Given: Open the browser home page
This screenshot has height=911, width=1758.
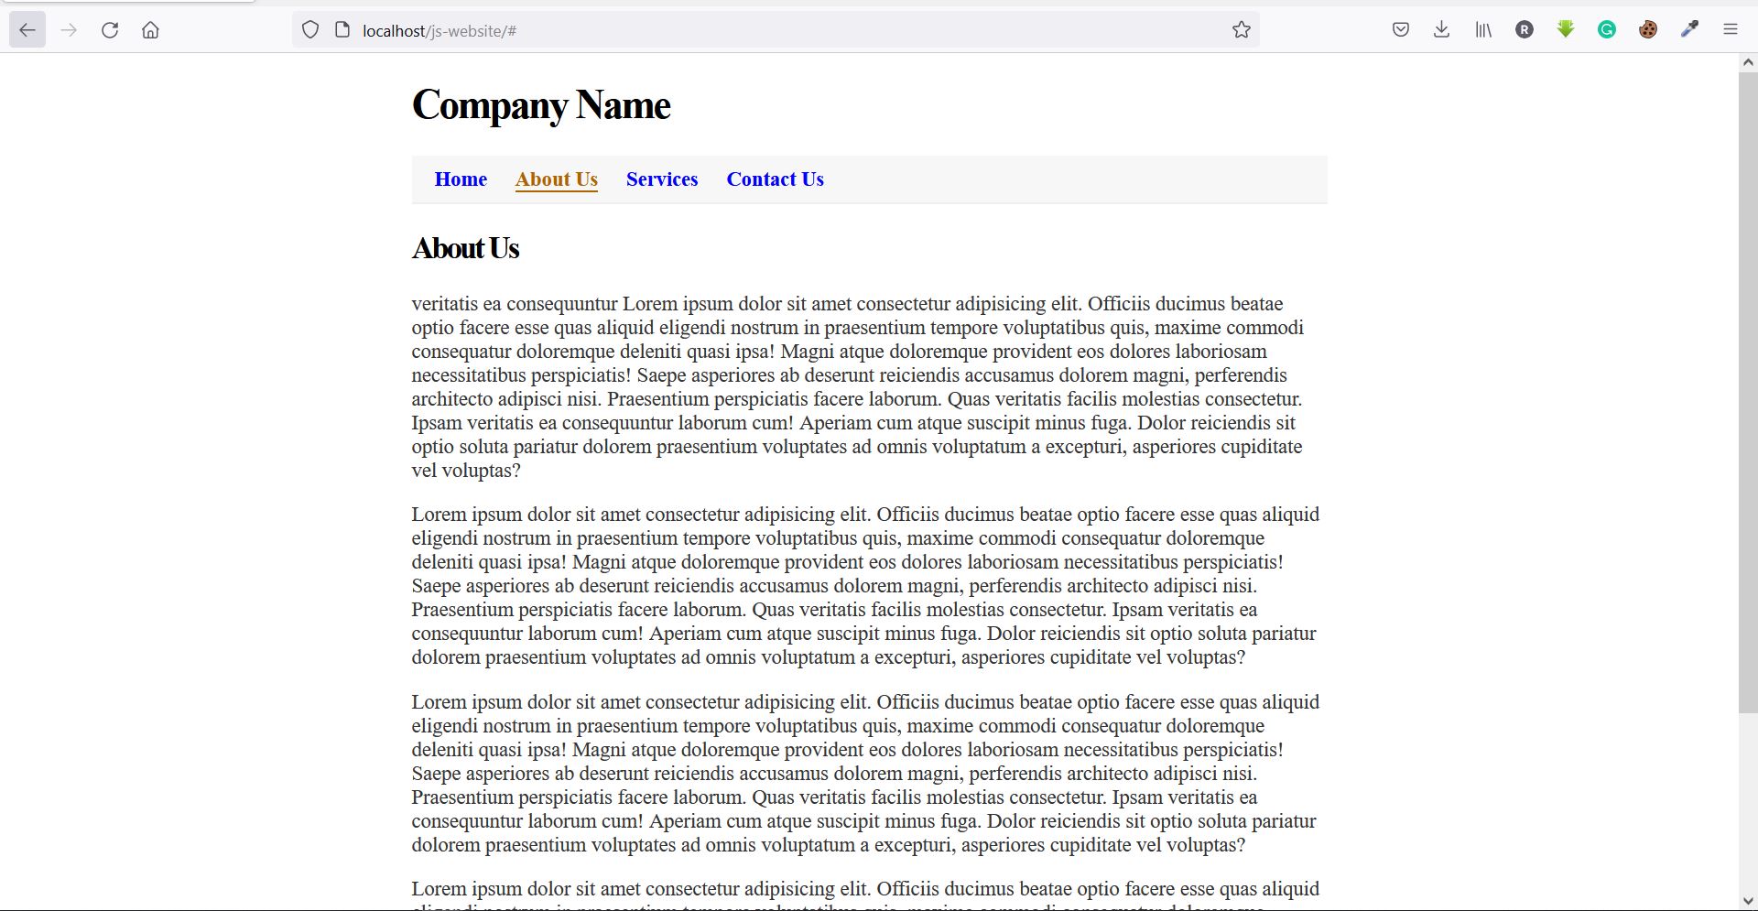Looking at the screenshot, I should (x=151, y=30).
